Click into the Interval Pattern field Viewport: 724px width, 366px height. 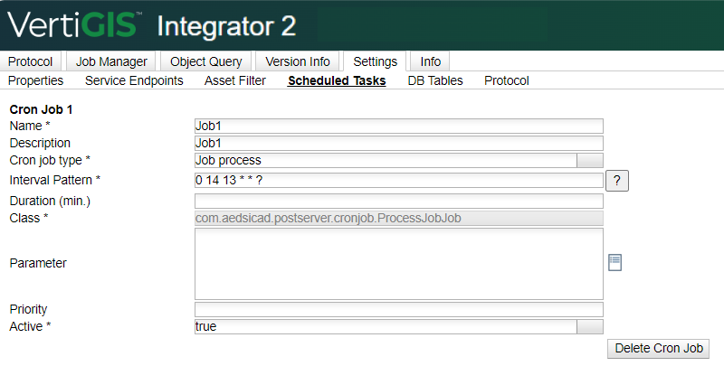click(399, 180)
